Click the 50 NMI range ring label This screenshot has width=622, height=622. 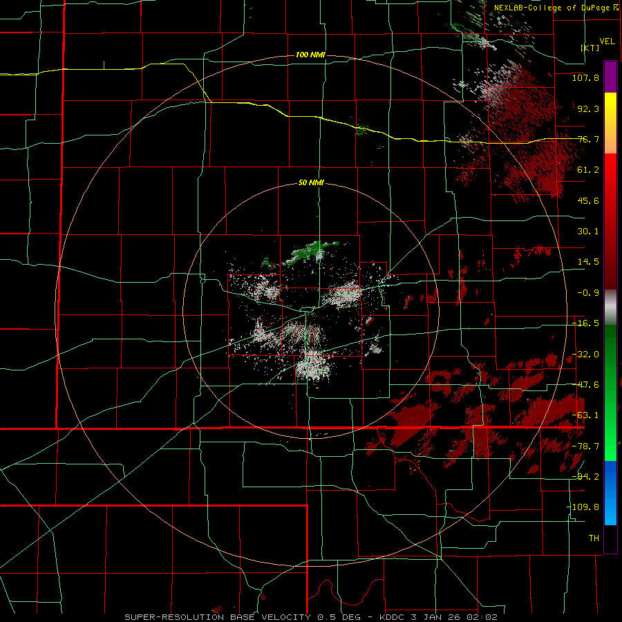(311, 183)
